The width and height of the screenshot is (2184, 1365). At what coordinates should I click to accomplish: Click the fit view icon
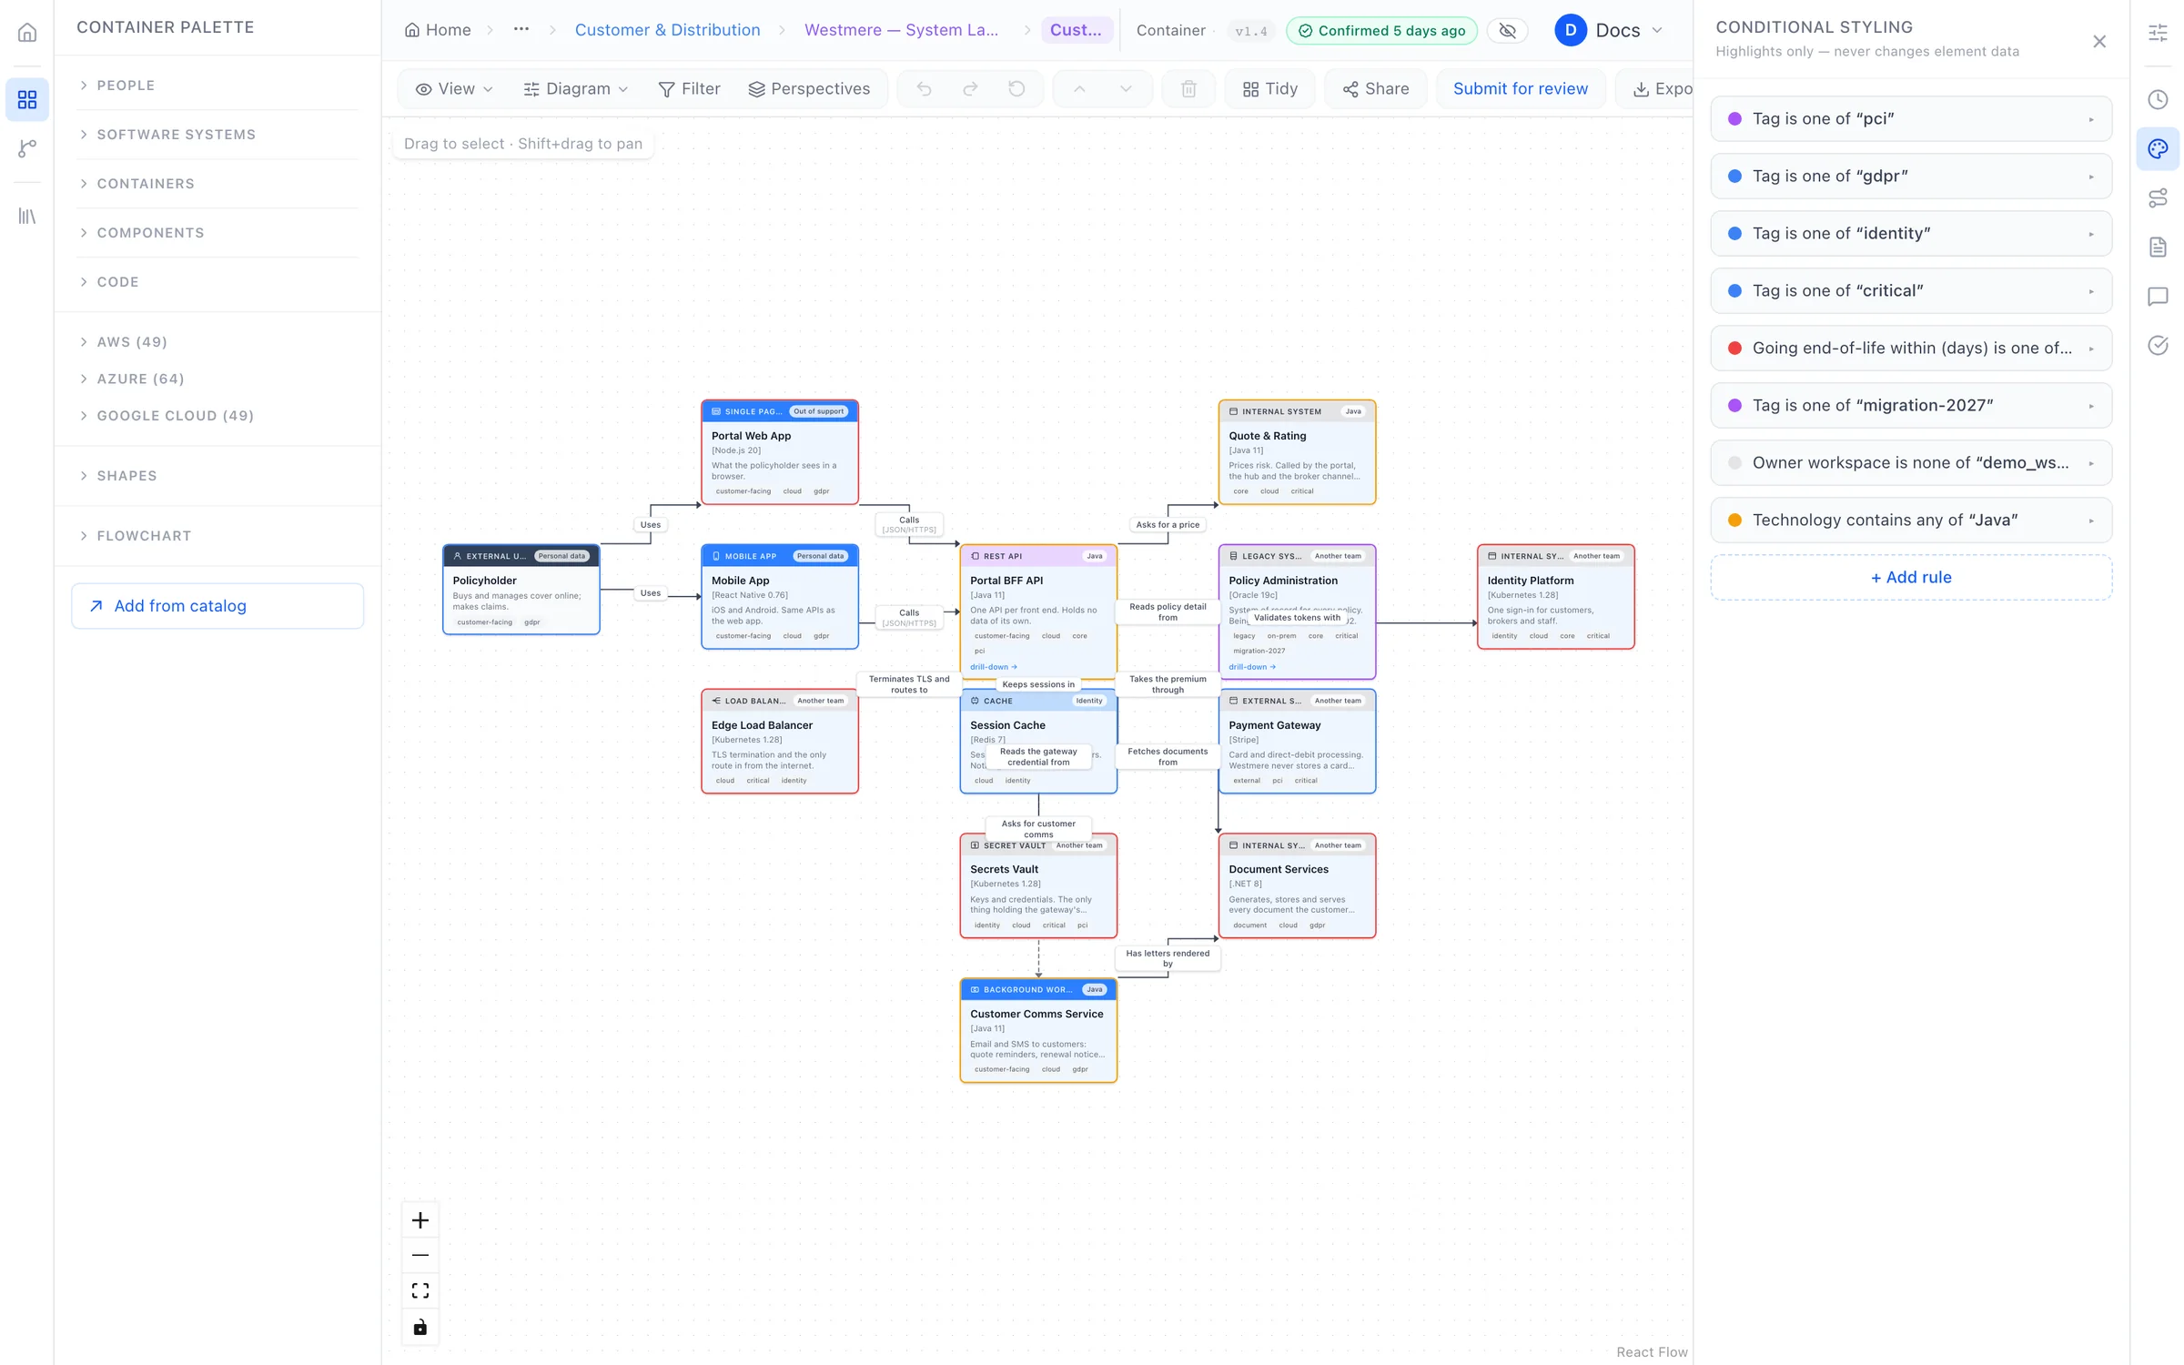pos(420,1291)
